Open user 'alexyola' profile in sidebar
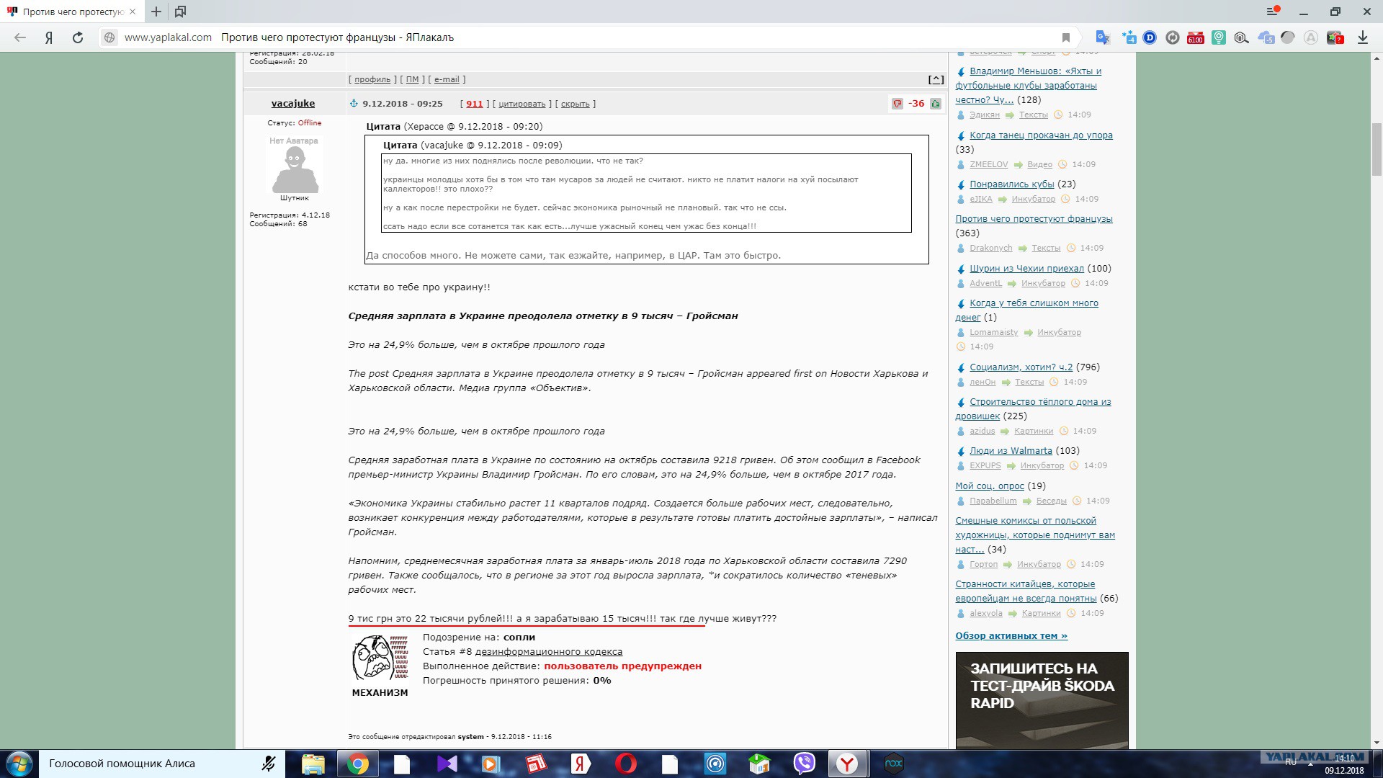 [986, 614]
